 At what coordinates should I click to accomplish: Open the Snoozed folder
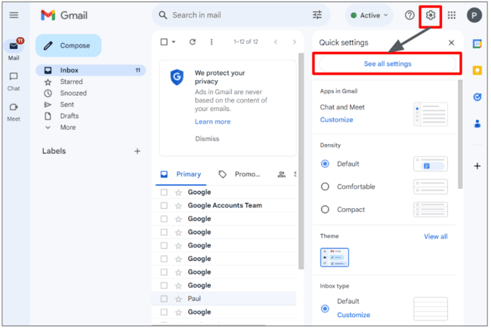point(73,94)
